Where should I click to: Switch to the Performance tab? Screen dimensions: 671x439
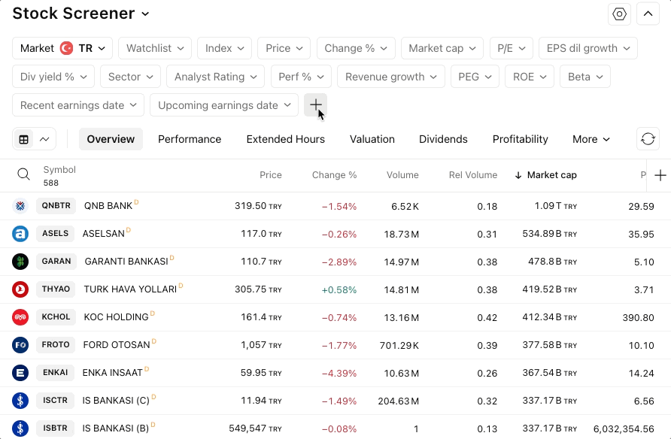190,139
